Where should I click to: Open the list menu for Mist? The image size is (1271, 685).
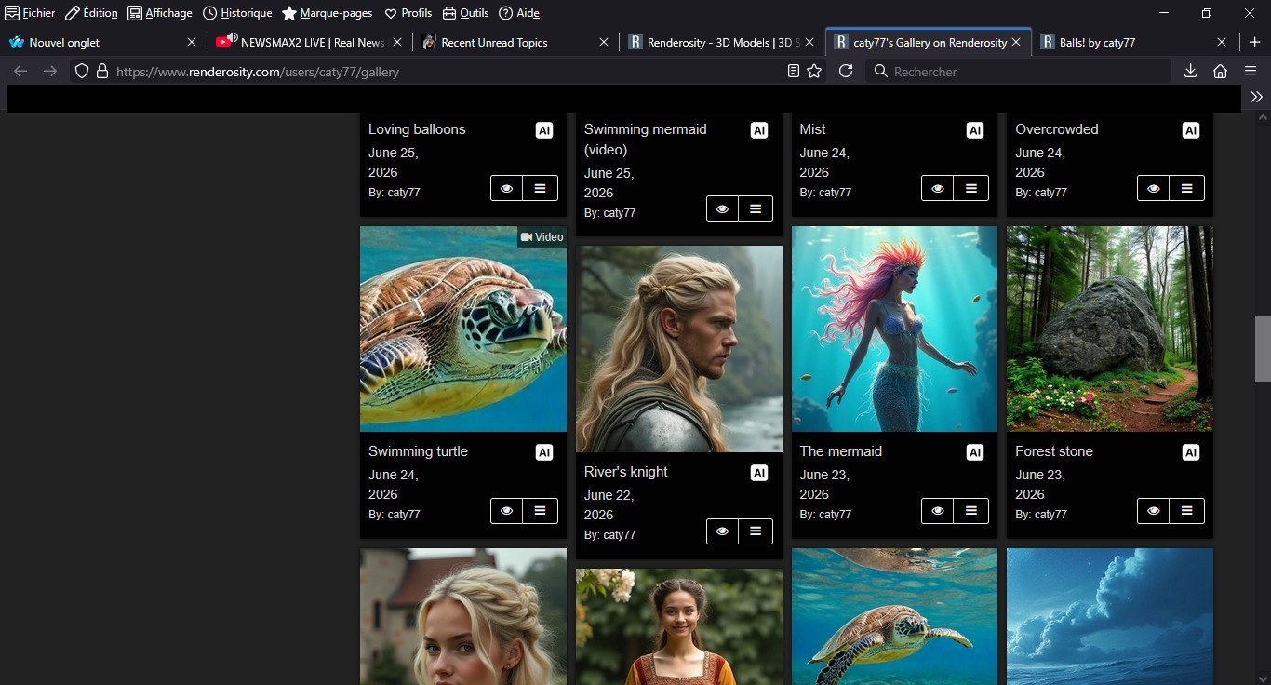click(x=971, y=188)
